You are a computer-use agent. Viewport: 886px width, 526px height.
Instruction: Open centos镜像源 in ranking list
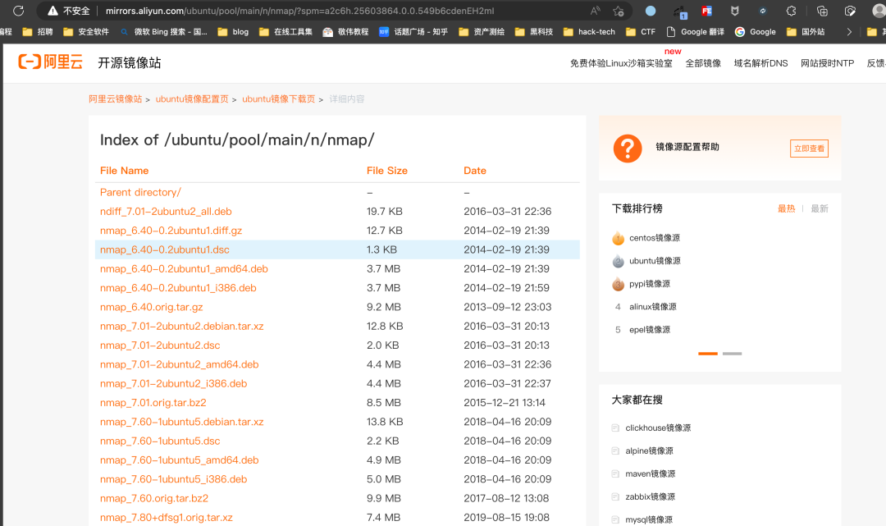click(655, 238)
